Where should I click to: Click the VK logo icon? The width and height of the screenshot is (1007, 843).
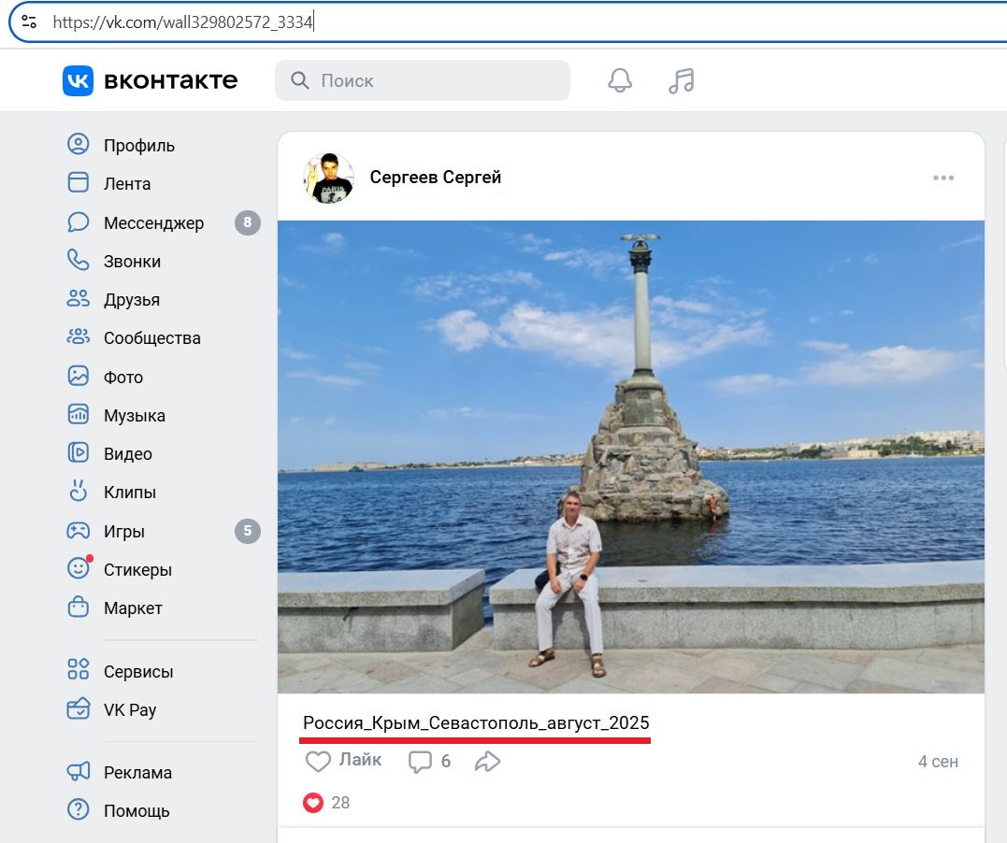point(78,80)
